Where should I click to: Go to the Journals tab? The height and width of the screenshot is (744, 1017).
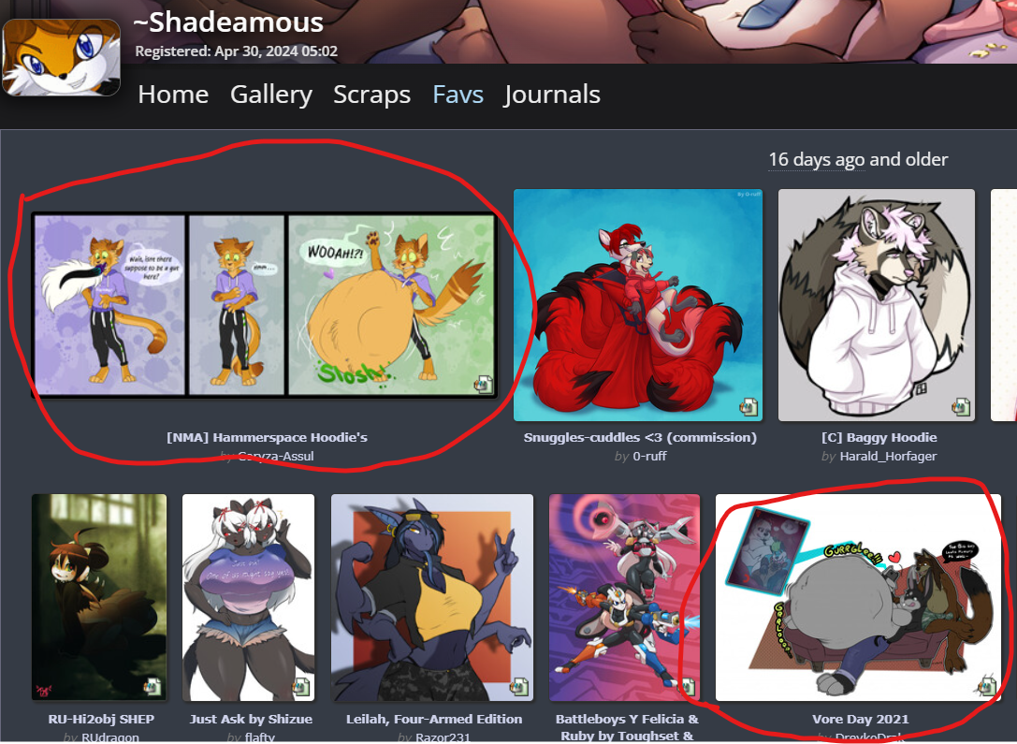point(552,95)
